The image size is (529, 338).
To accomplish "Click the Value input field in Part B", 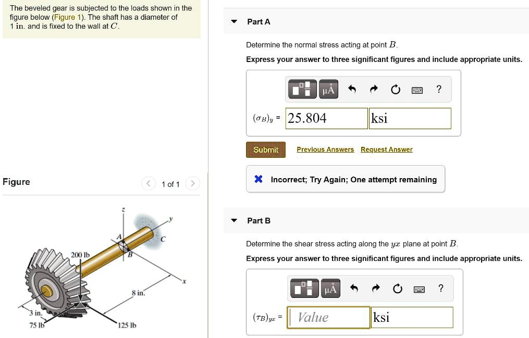I will pos(328,317).
